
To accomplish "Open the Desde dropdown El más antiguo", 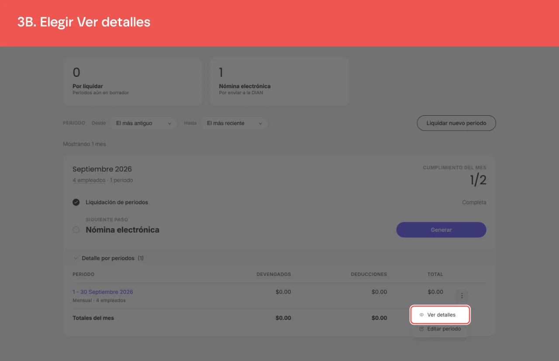I will [143, 123].
